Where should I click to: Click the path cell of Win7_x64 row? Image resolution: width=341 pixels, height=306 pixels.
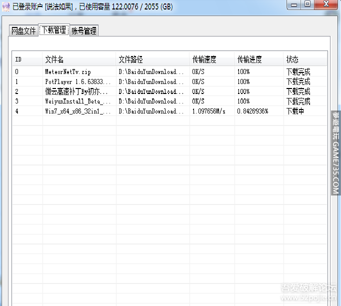(151, 111)
